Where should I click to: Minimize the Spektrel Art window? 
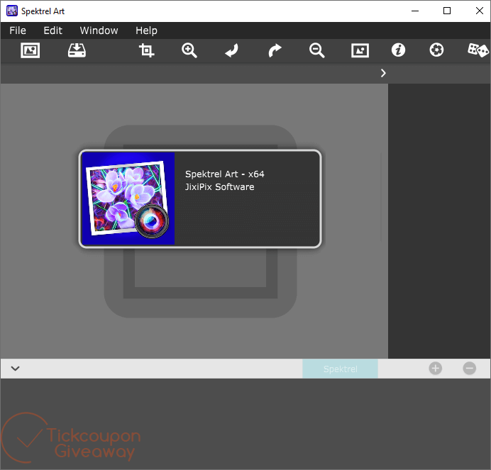(415, 11)
